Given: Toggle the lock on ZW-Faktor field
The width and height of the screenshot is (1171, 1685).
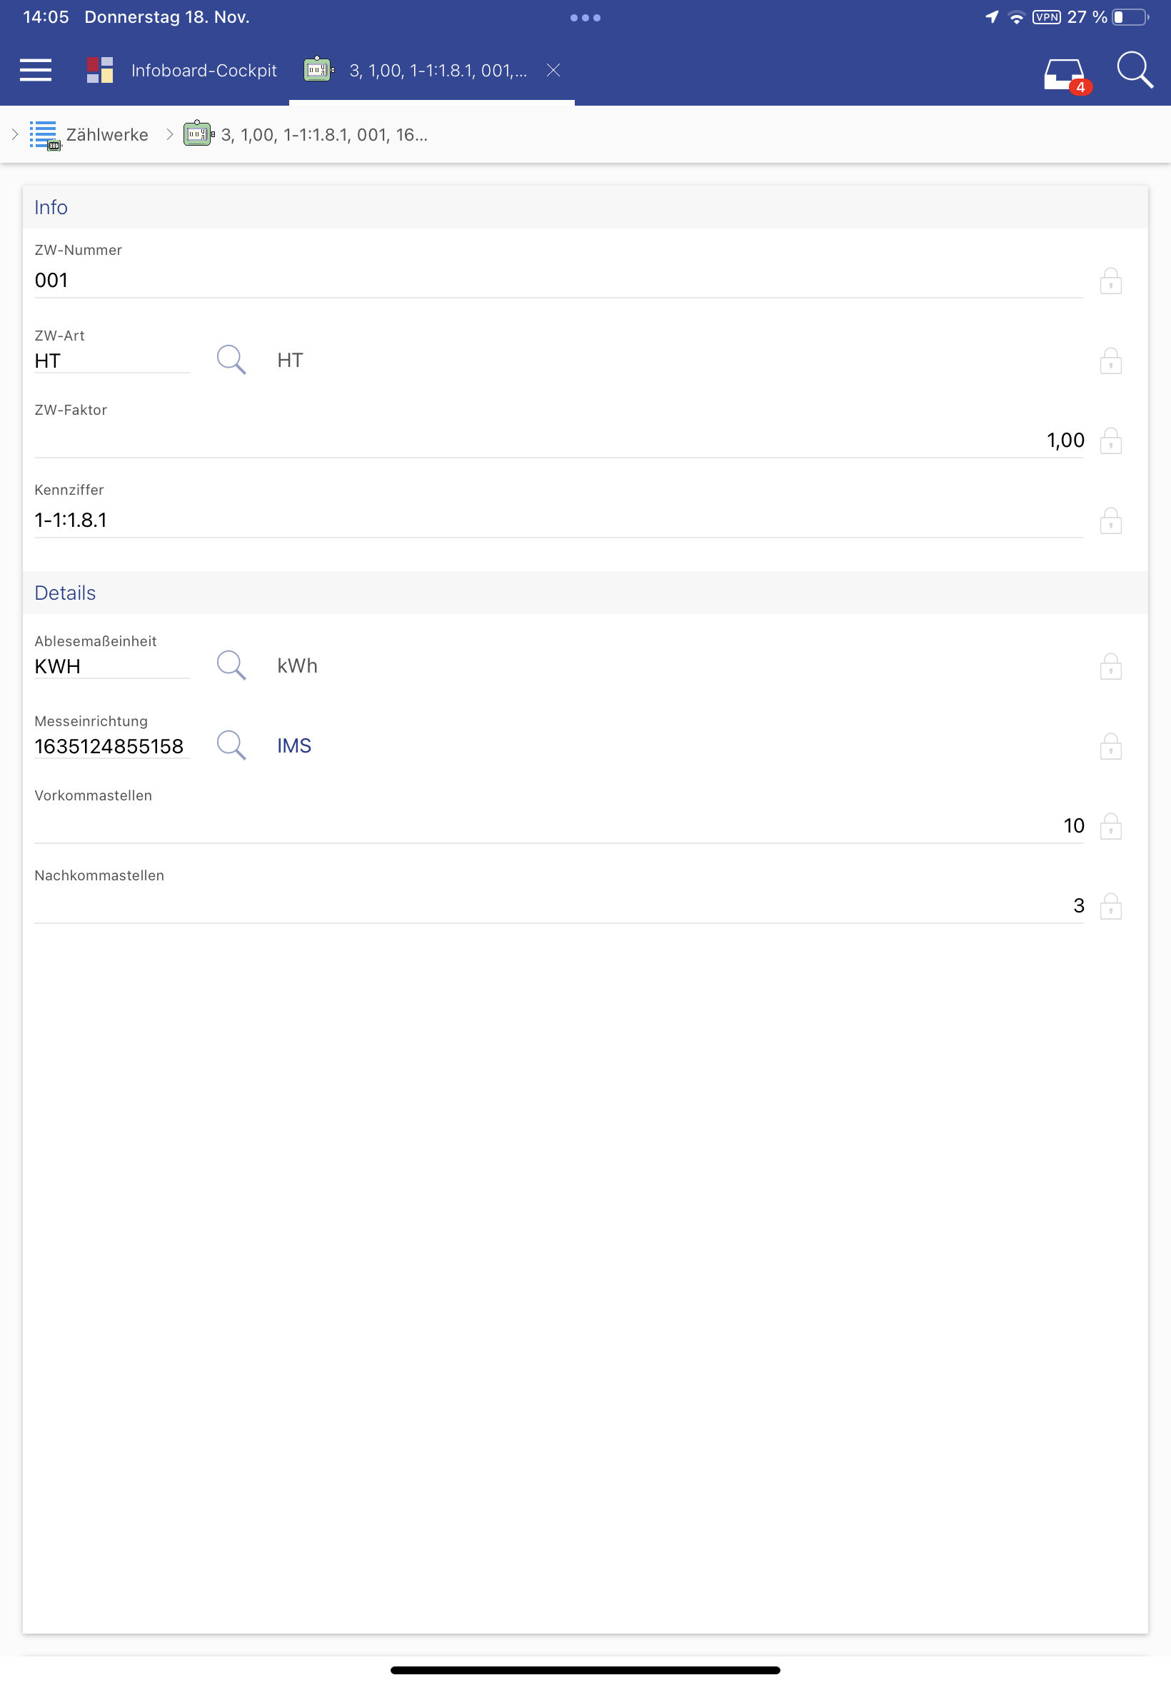Looking at the screenshot, I should click(1110, 441).
